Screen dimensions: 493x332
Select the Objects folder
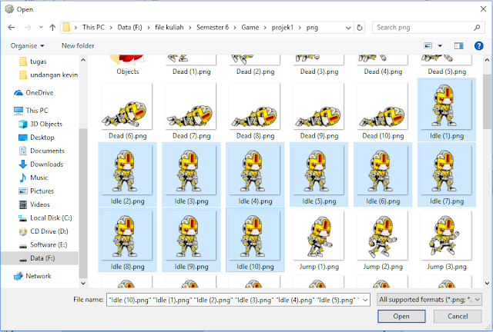(x=128, y=65)
